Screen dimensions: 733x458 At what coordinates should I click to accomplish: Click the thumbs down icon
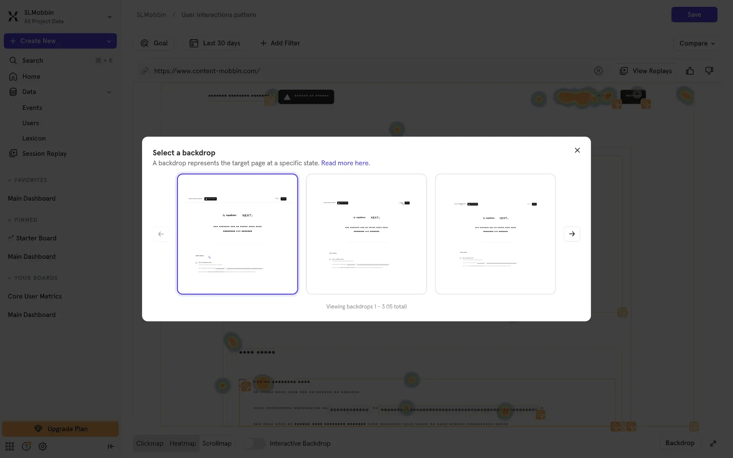[709, 71]
